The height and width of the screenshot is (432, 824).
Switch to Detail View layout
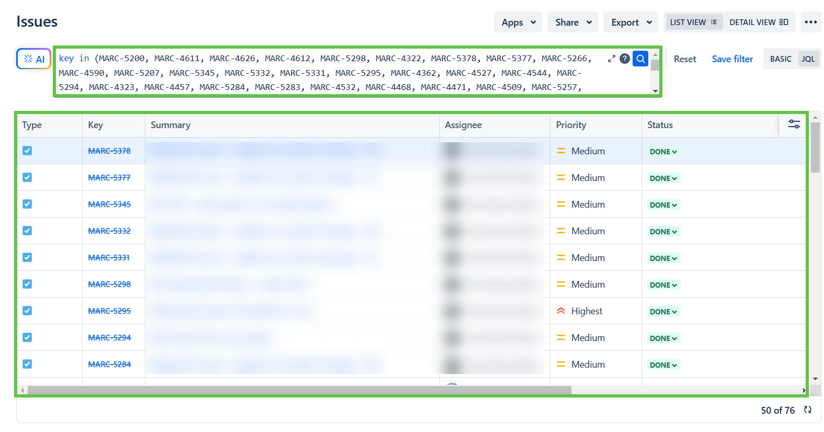[x=758, y=22]
